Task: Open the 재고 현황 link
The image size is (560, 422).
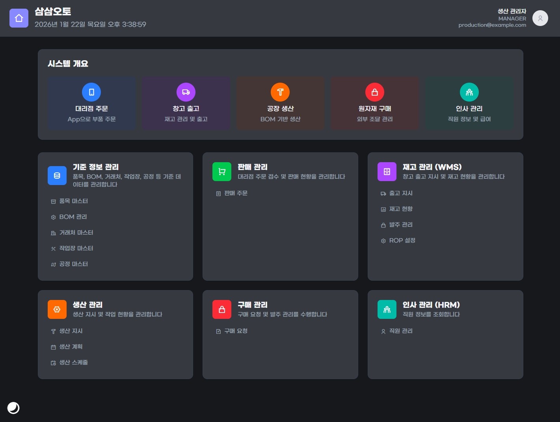Action: (401, 209)
